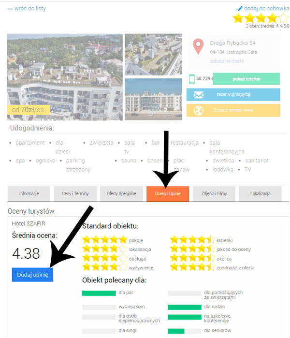Go to the 'Lokalizacja' tab
The width and height of the screenshot is (290, 338).
[x=260, y=193]
